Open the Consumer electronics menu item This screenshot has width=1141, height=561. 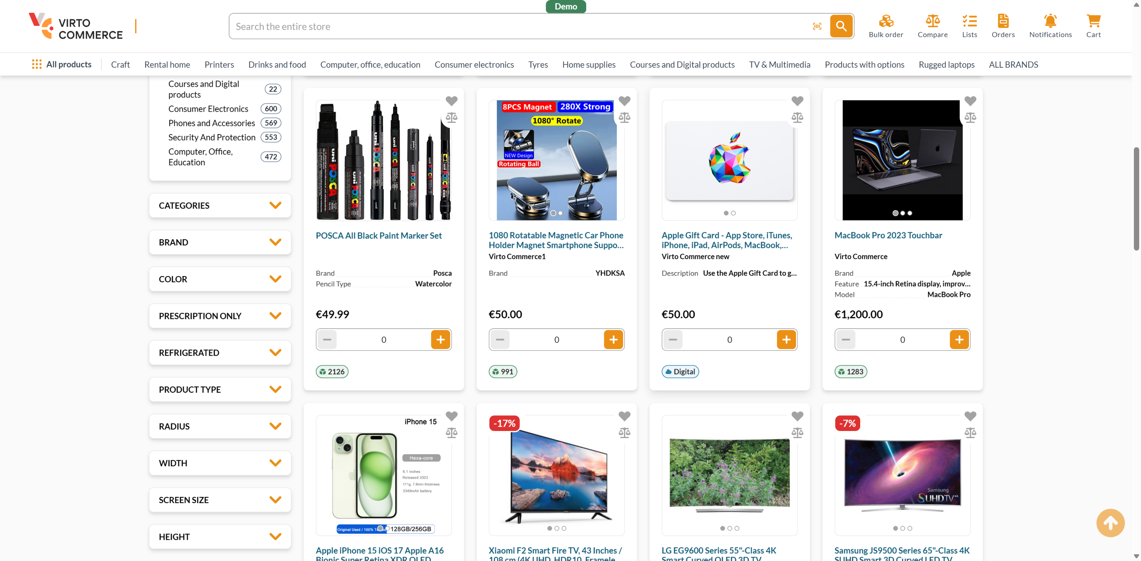pos(474,65)
